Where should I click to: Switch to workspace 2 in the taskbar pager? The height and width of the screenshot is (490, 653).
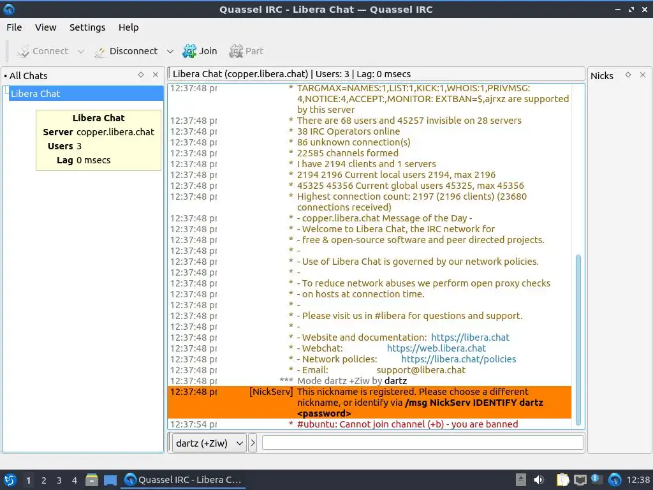point(44,480)
